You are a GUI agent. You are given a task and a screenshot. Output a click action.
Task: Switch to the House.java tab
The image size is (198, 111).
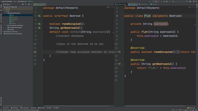click(144, 4)
